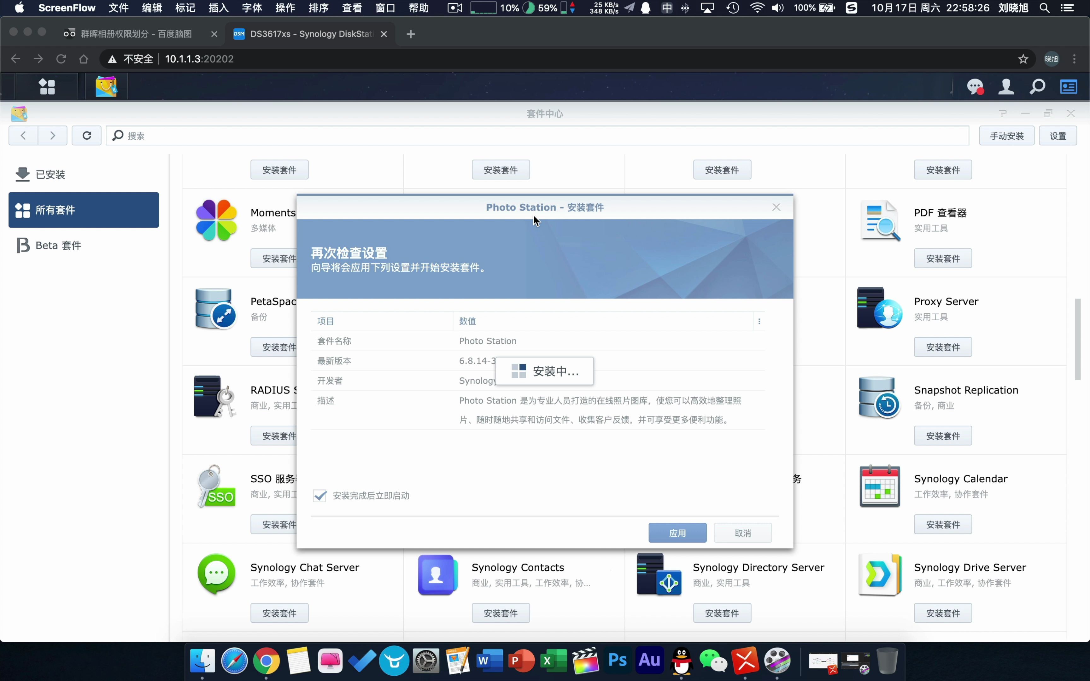This screenshot has width=1090, height=681.
Task: Install Synology Chat Server package
Action: (x=280, y=613)
